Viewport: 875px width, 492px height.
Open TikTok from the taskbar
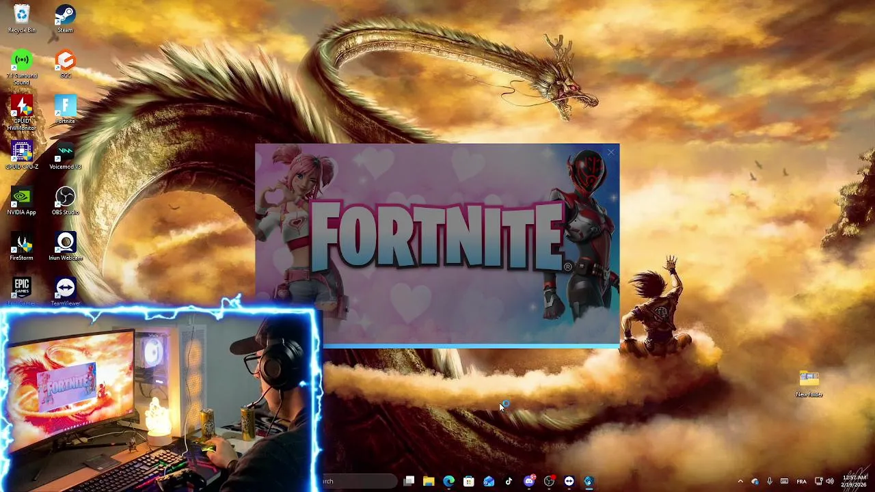[509, 481]
